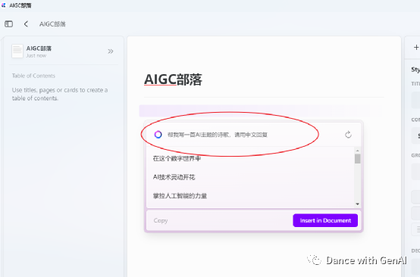Regenerate the AI response with refresh icon

point(348,135)
